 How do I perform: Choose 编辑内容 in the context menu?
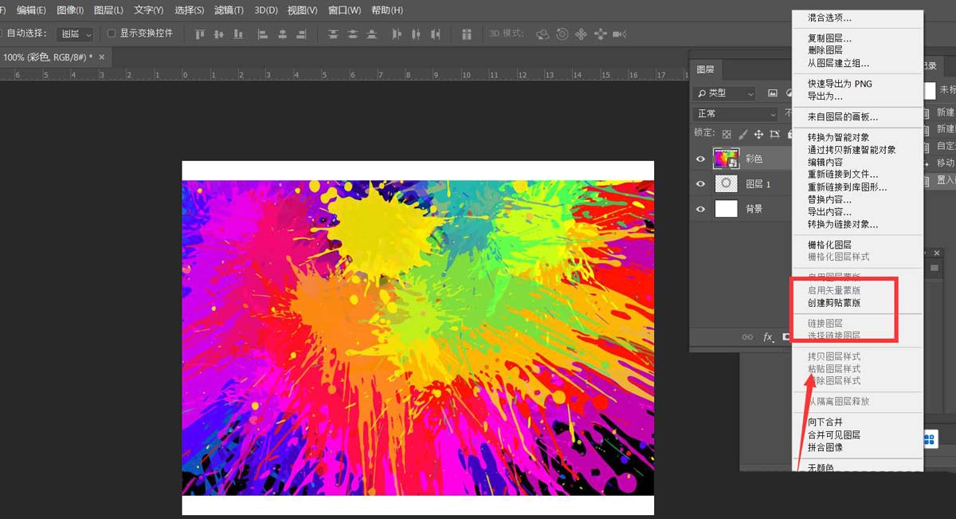pos(825,162)
